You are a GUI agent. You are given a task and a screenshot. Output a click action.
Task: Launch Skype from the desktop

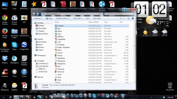click(x=14, y=46)
